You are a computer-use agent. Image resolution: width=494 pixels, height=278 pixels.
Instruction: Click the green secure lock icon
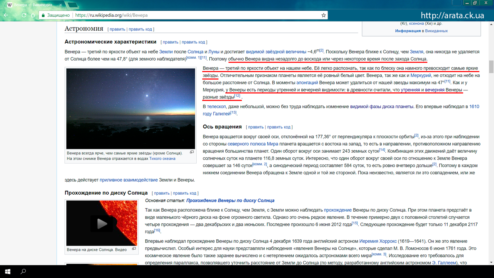point(43,15)
